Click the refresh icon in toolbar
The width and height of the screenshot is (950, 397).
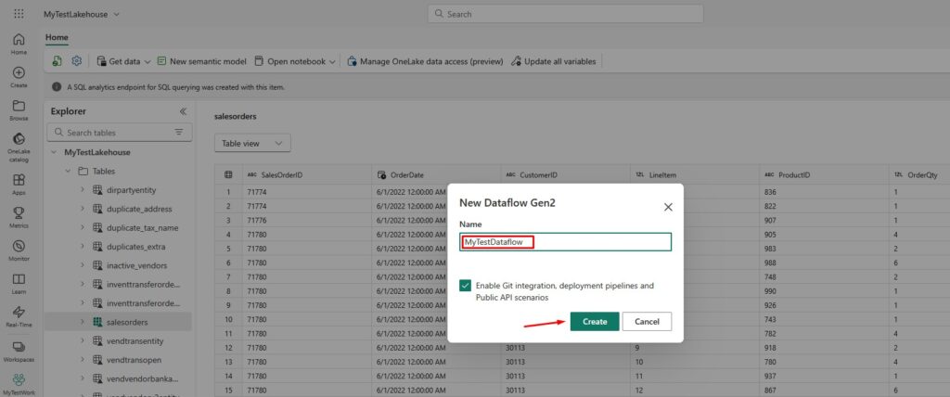(x=57, y=61)
